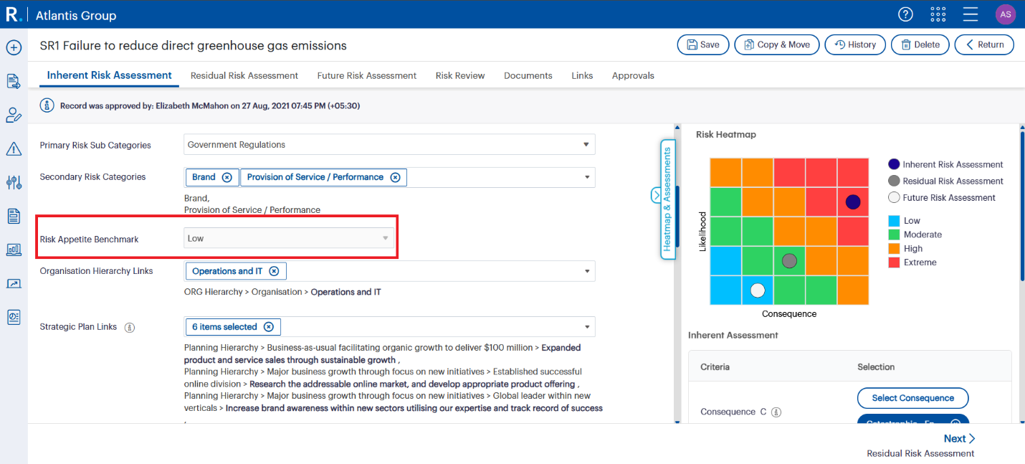Open the Risk Appetite Benchmark dropdown
This screenshot has width=1025, height=464.
coord(290,238)
